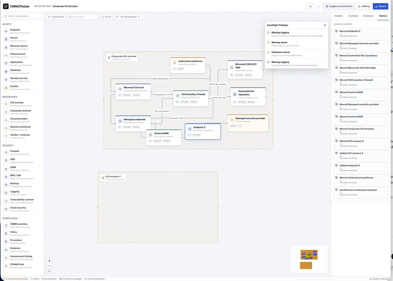Click the Firewall icon under Security
The image size is (393, 281).
pyautogui.click(x=6, y=152)
